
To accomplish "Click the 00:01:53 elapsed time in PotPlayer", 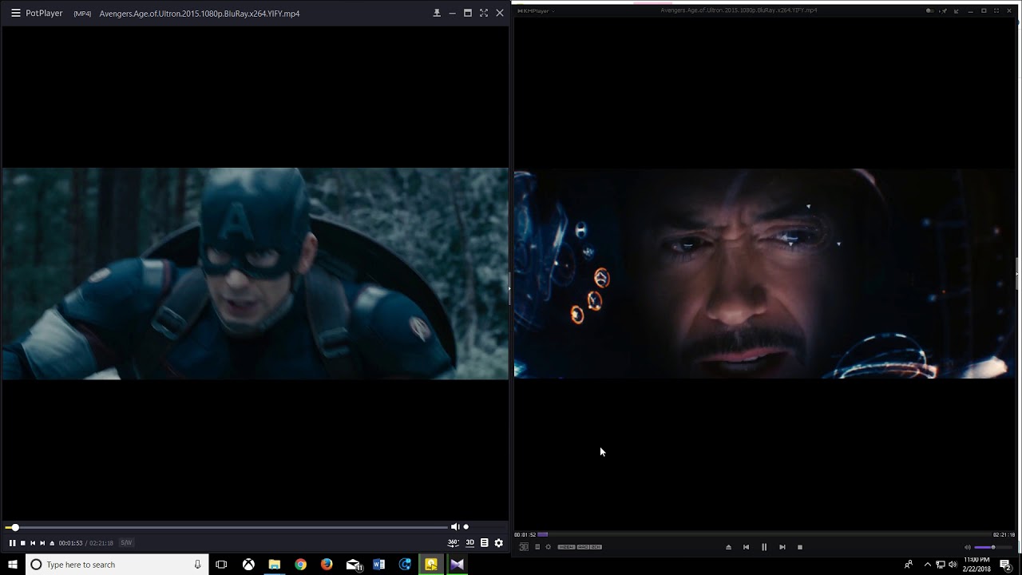I will (70, 543).
